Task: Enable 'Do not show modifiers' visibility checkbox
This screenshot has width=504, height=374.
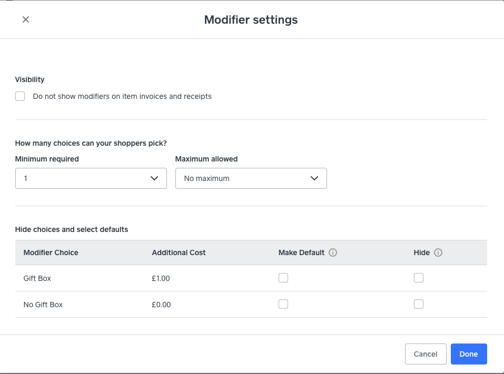Action: click(20, 96)
